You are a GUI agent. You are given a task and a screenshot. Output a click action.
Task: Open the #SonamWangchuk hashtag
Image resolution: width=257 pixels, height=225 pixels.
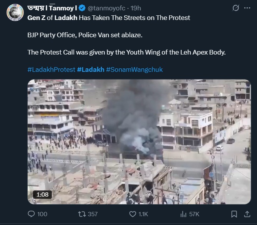pos(134,69)
